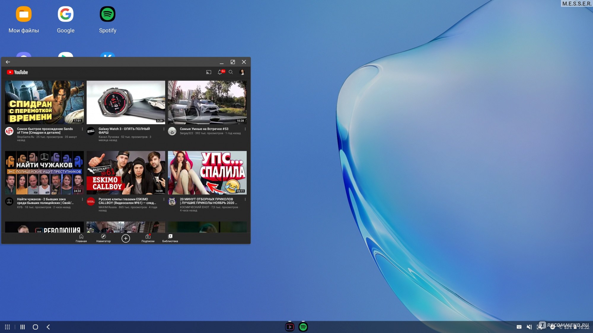593x333 pixels.
Task: Play the ESKIMO CALLBOY thumbnail
Action: pos(126,173)
